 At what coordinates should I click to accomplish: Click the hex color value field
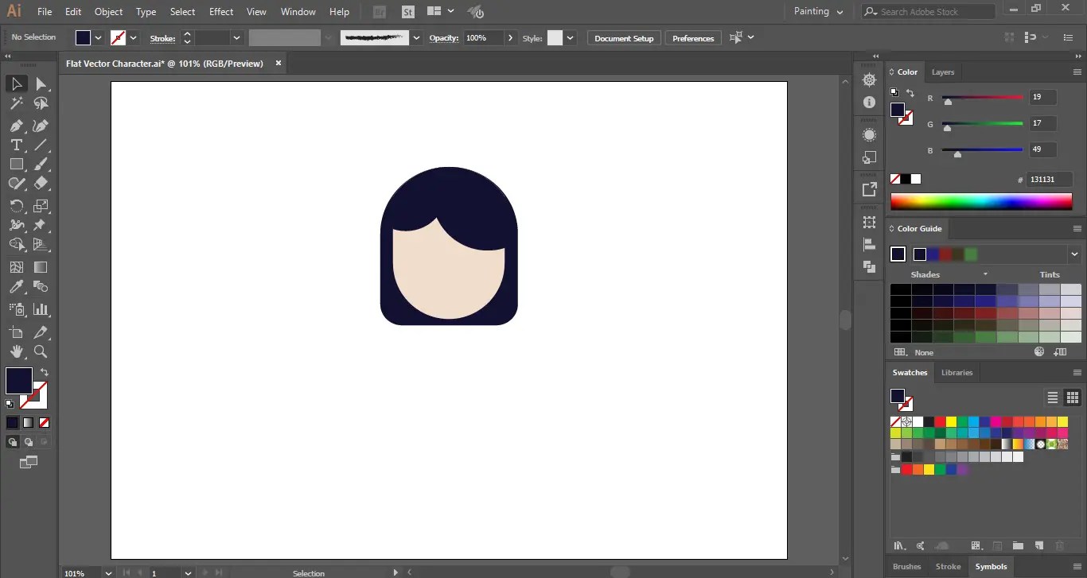click(x=1049, y=180)
